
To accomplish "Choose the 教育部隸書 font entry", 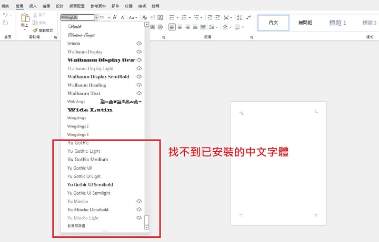I will click(x=103, y=226).
